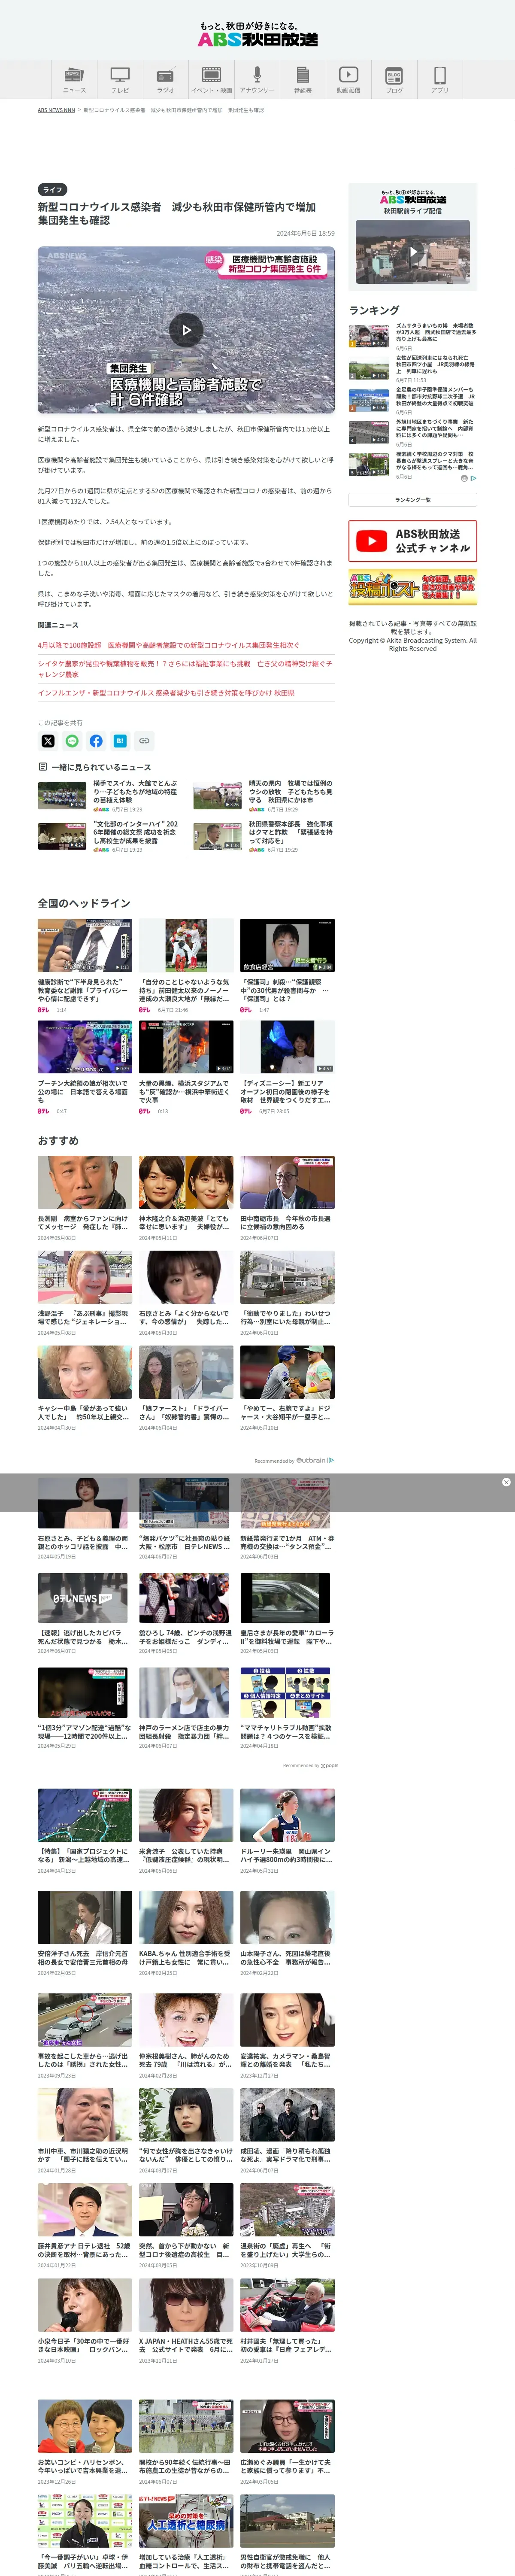Open the 番組表 section from the top navigation

click(x=302, y=79)
